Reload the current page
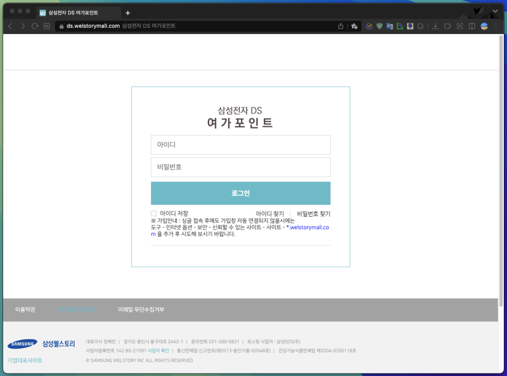 click(35, 26)
